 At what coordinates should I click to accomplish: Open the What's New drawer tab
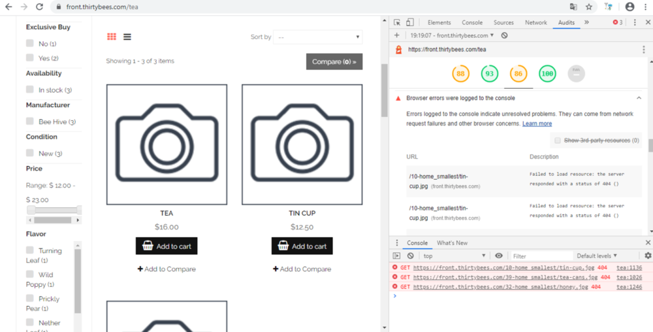pyautogui.click(x=452, y=243)
